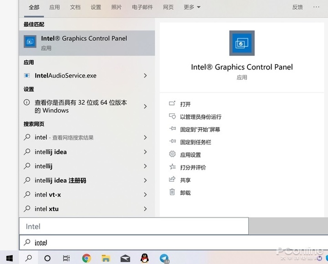Choose 卸载 to uninstall
328x264 pixels.
[185, 192]
